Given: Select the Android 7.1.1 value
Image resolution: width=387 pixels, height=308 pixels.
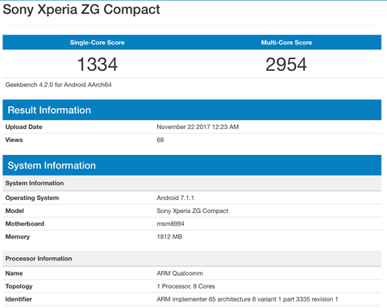Looking at the screenshot, I should (175, 198).
